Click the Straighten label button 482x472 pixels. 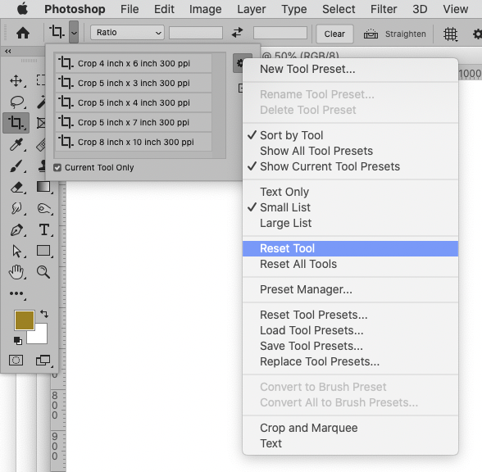[406, 34]
